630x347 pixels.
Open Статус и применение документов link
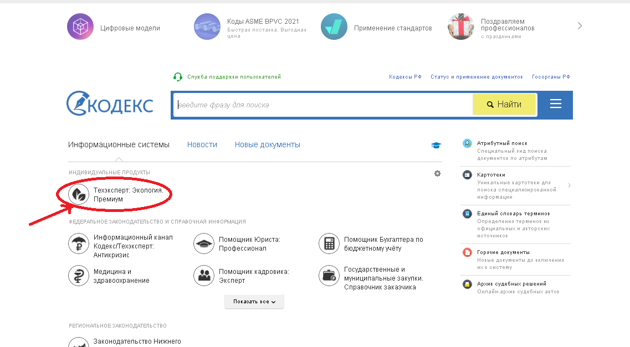[477, 76]
